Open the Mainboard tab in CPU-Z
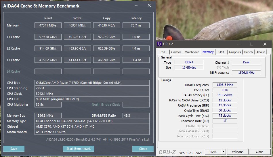Image resolution: width=273 pixels, height=157 pixels. click(192, 52)
